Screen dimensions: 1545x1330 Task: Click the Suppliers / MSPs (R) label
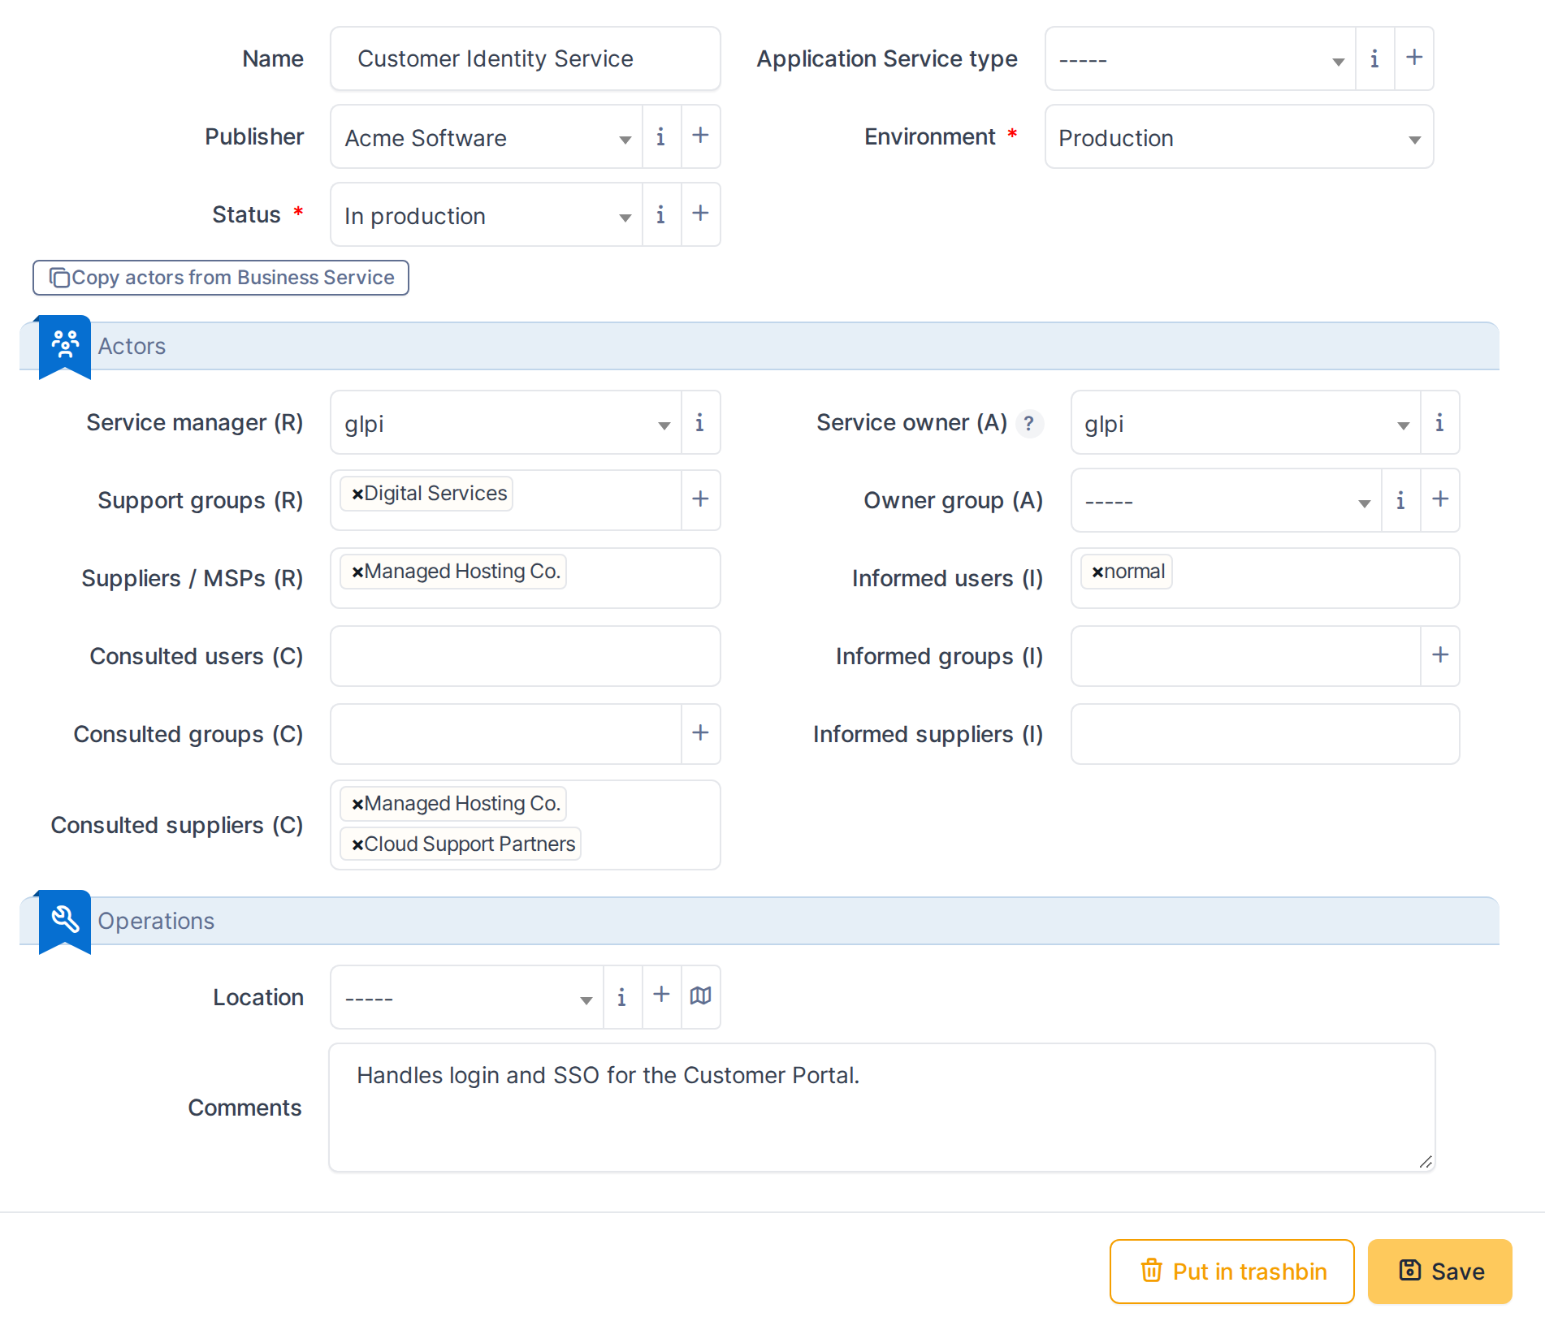pos(193,578)
